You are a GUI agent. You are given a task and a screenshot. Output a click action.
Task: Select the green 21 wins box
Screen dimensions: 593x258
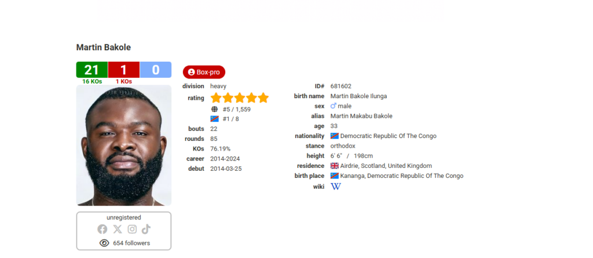(92, 70)
